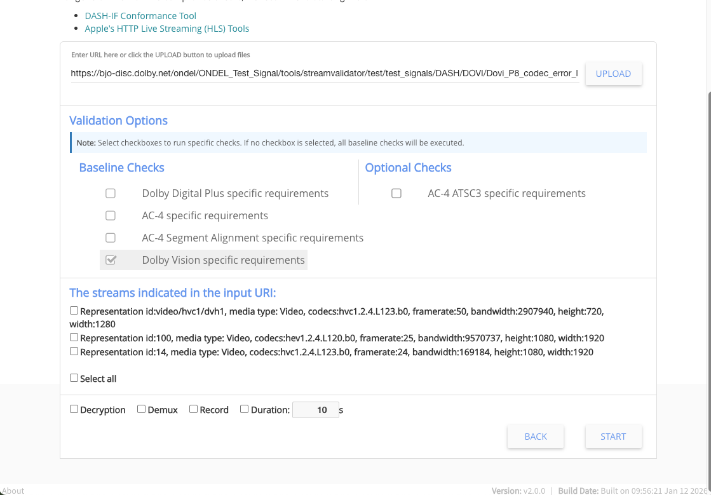Select representation id:100 stream checkbox
Image resolution: width=711 pixels, height=495 pixels.
74,337
